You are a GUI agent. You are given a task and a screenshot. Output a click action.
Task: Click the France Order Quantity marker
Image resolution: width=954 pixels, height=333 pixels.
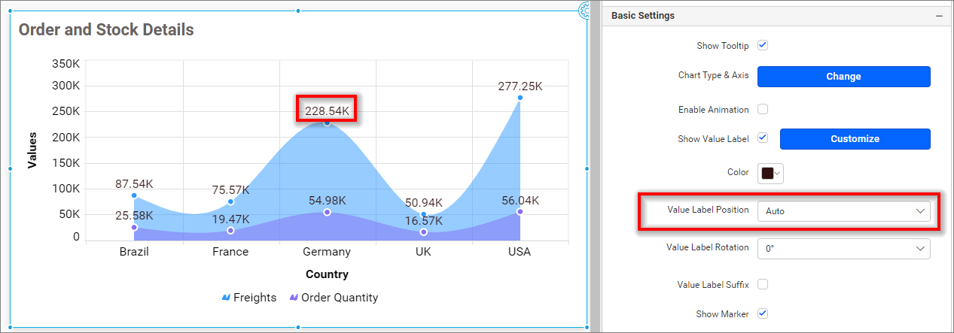tap(230, 231)
